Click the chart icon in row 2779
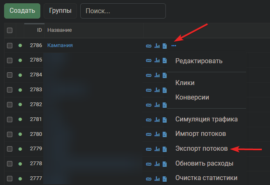270x185 pixels. 157,149
